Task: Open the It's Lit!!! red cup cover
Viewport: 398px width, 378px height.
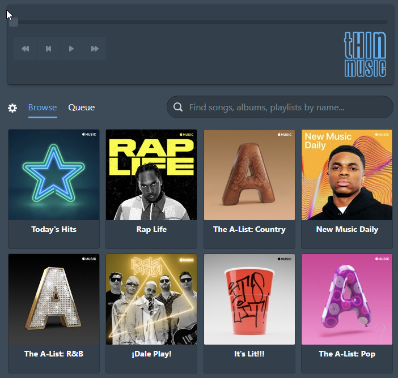Action: (249, 299)
